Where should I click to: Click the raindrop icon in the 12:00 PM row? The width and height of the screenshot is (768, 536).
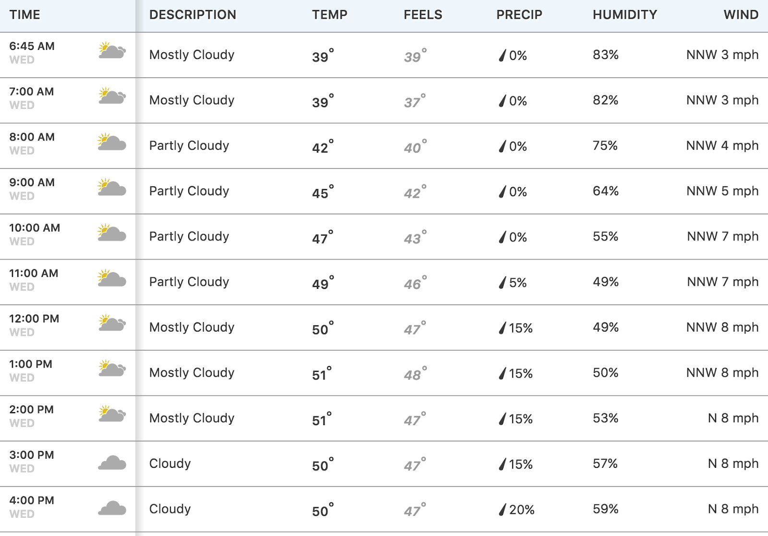coord(502,328)
